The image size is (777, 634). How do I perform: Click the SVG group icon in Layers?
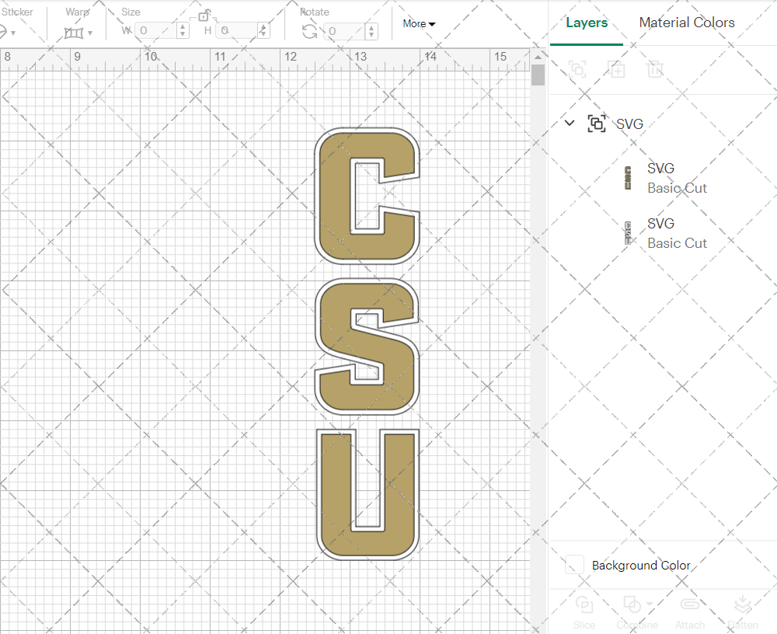[597, 124]
